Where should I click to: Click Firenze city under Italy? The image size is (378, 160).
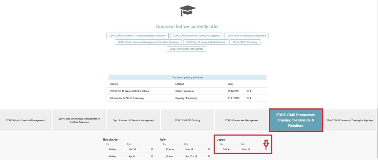170,149
